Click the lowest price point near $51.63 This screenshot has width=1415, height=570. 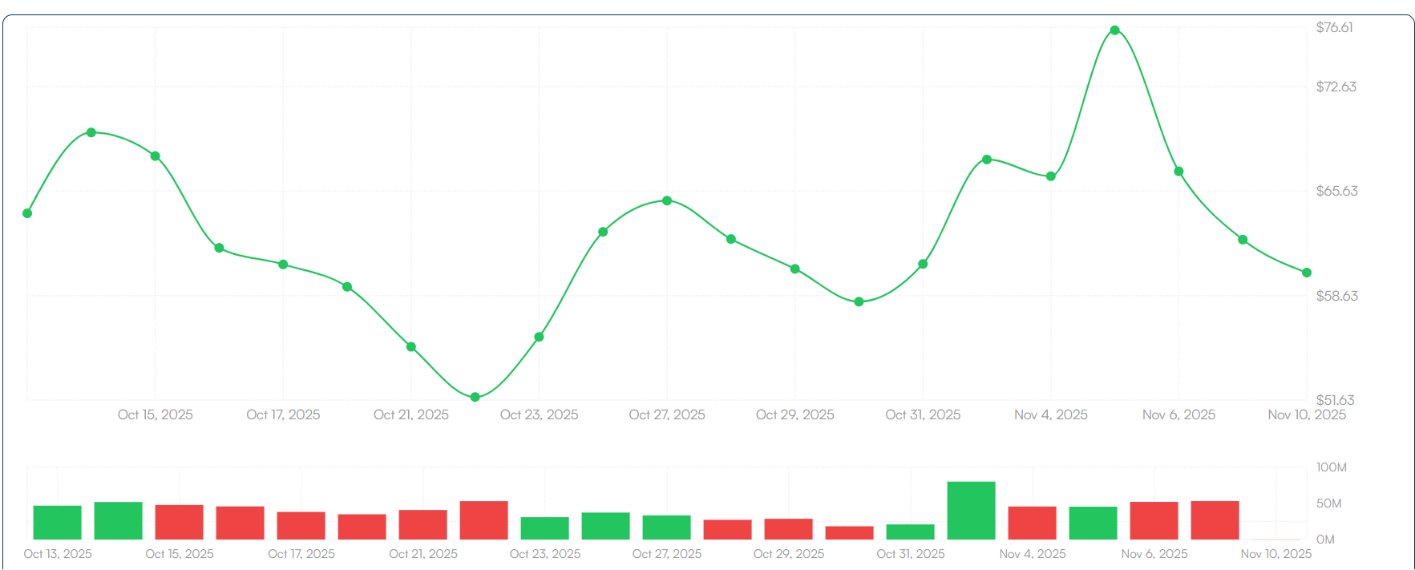pos(475,397)
